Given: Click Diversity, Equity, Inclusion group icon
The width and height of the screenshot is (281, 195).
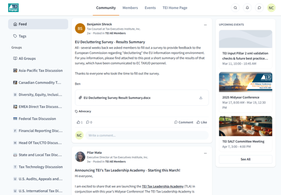Looking at the screenshot, I should [x=15, y=94].
